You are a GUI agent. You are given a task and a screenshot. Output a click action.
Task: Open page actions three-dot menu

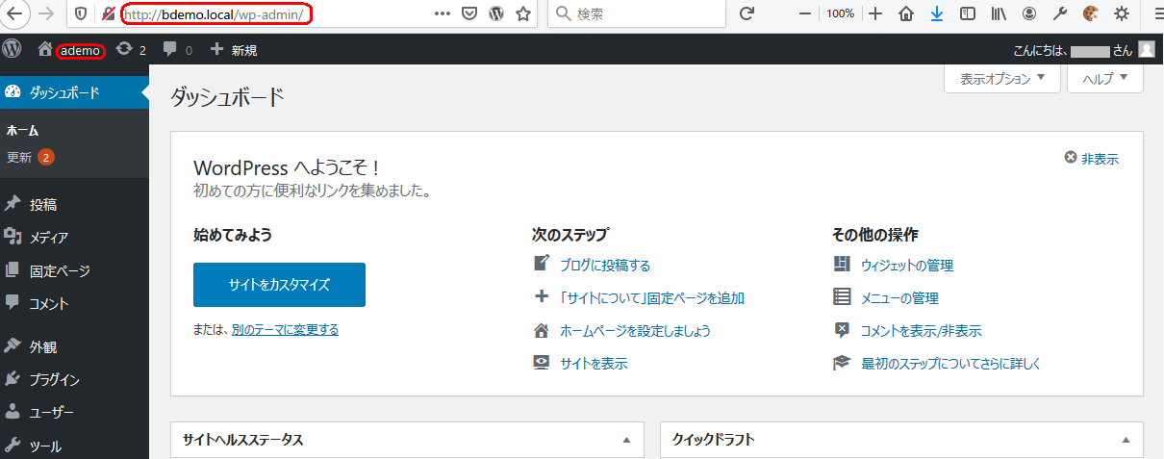click(443, 14)
